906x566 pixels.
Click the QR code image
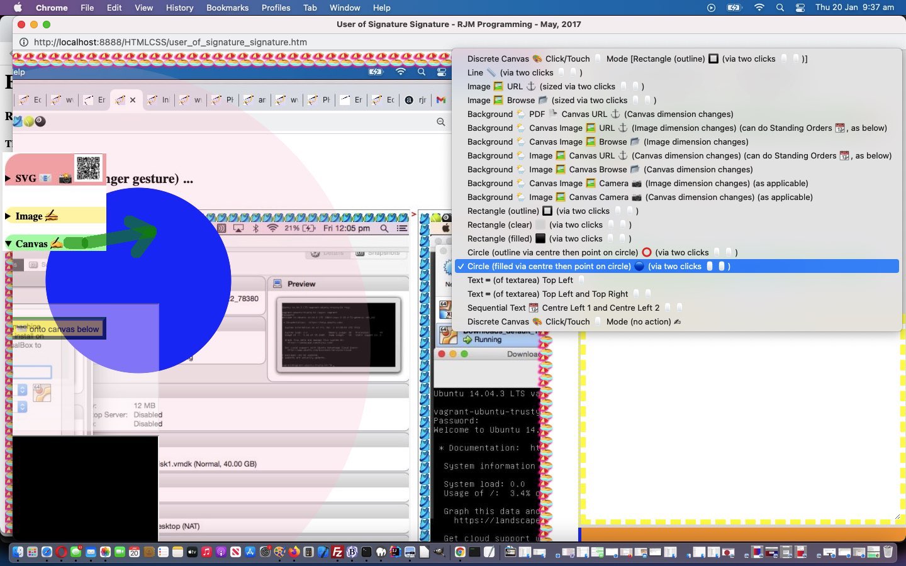click(88, 168)
